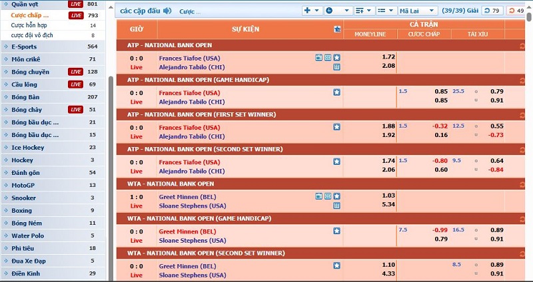Click second set under odds -0.84
Viewport: 533px width, 282px height.
pyautogui.click(x=496, y=170)
